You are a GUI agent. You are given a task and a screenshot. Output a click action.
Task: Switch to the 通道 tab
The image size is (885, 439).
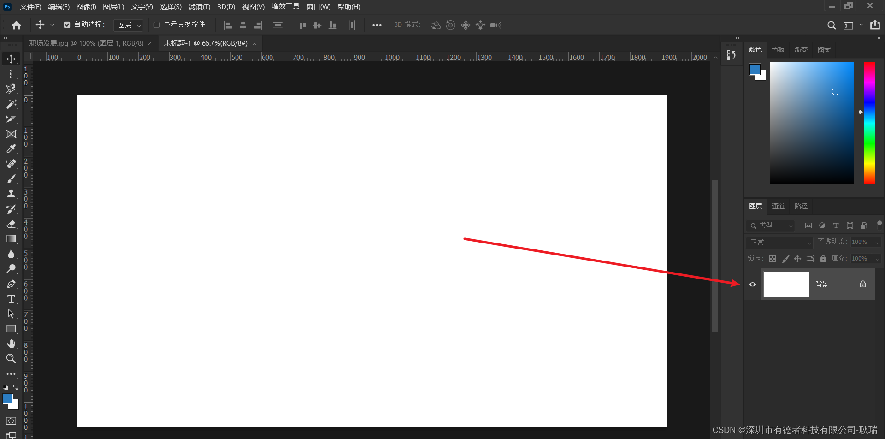pyautogui.click(x=778, y=206)
